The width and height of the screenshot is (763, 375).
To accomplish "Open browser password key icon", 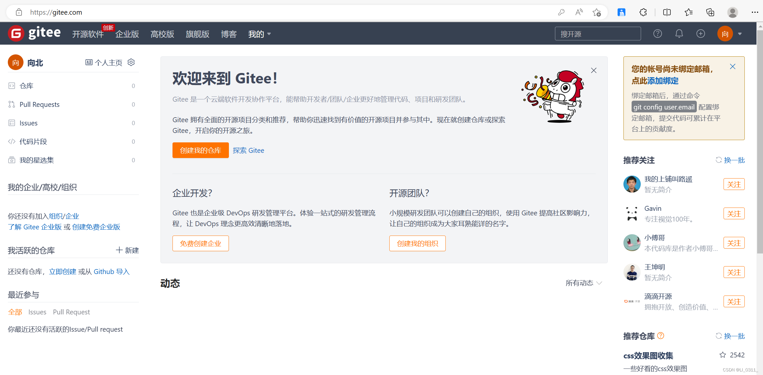I will pyautogui.click(x=561, y=12).
